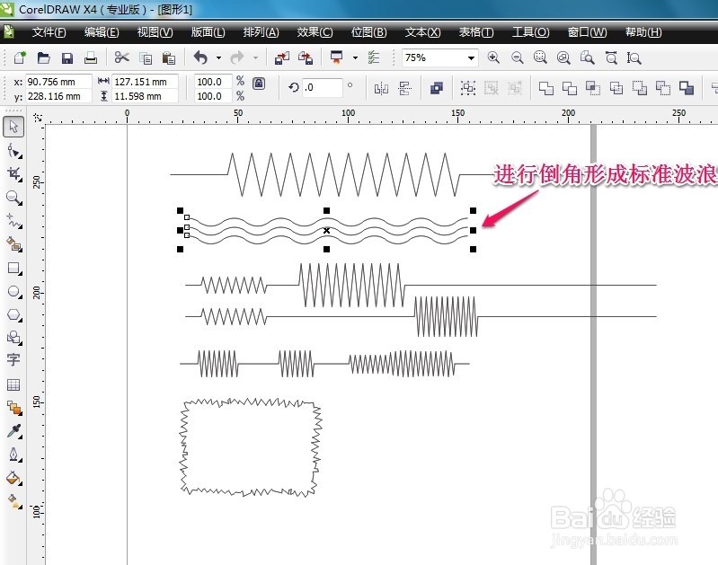
Task: Click the Paste icon
Action: [169, 57]
